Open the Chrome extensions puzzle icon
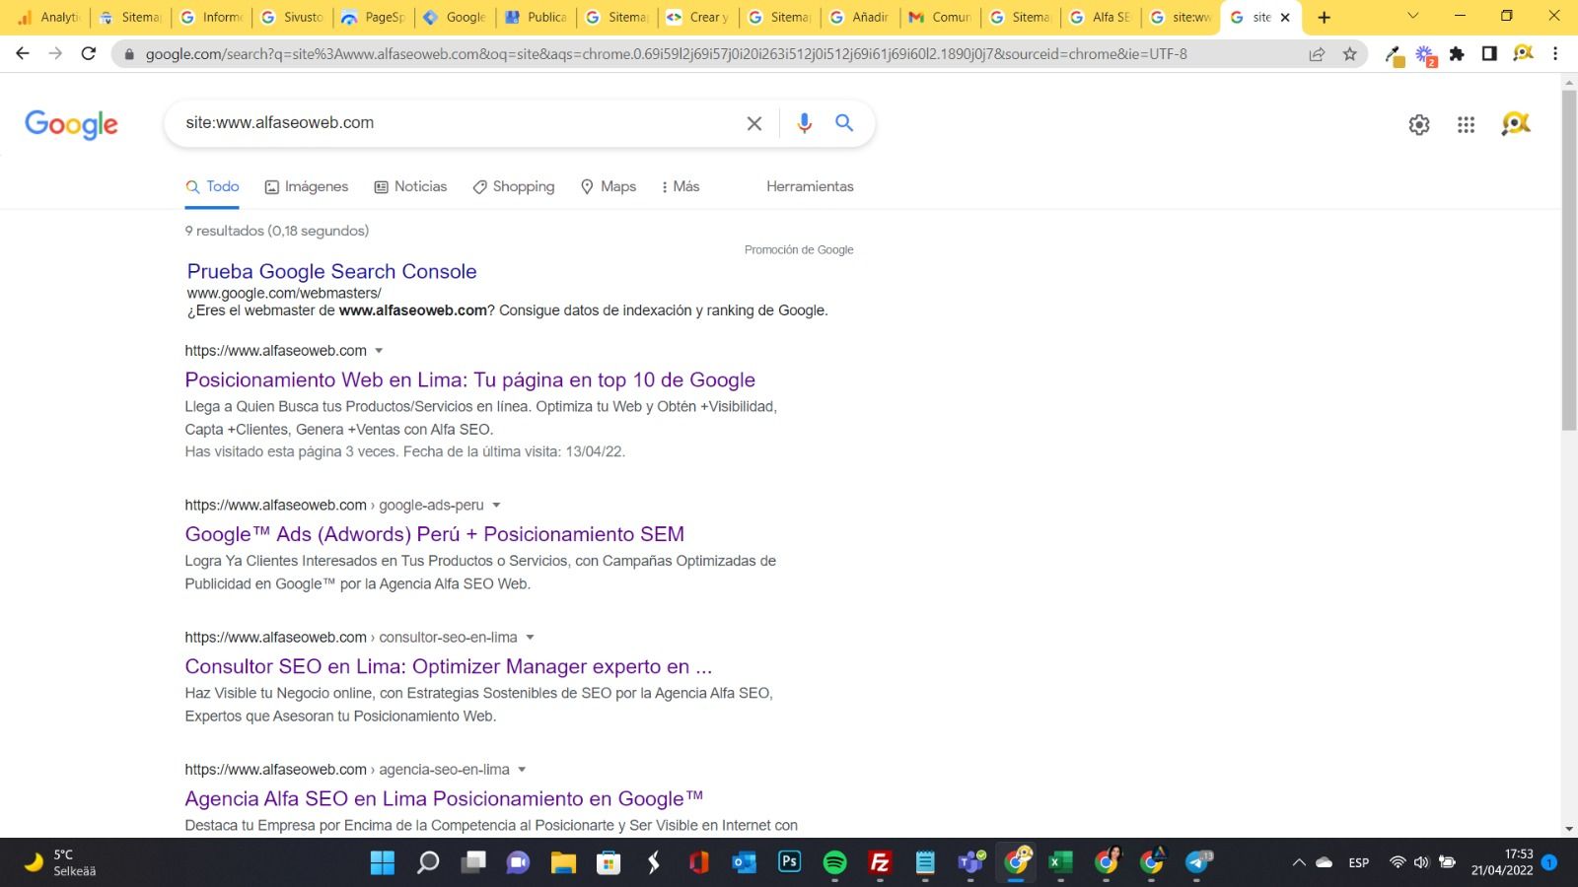 point(1457,54)
